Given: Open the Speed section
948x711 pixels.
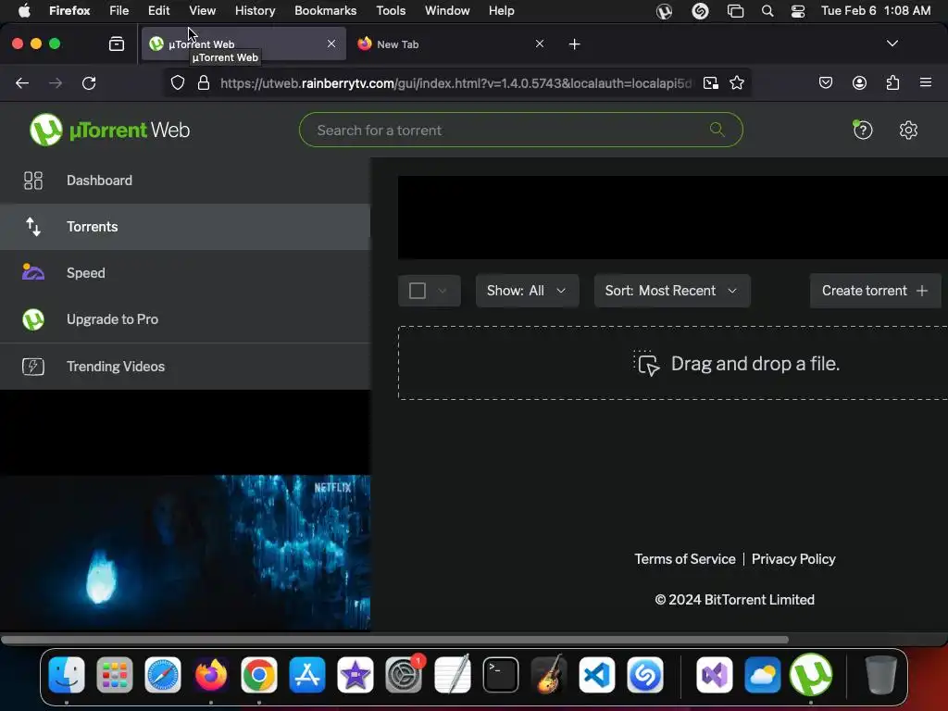Looking at the screenshot, I should (x=185, y=273).
